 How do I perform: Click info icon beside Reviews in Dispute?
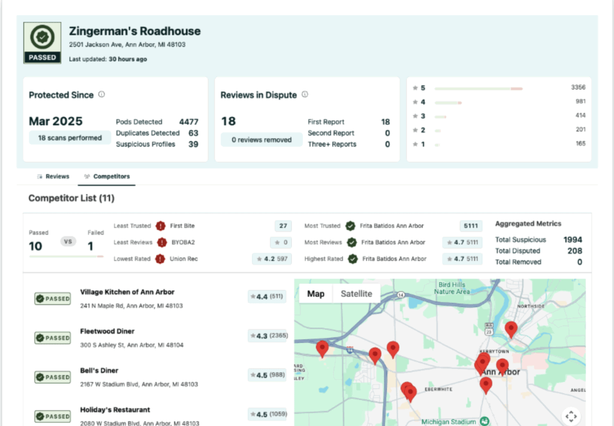pos(305,94)
